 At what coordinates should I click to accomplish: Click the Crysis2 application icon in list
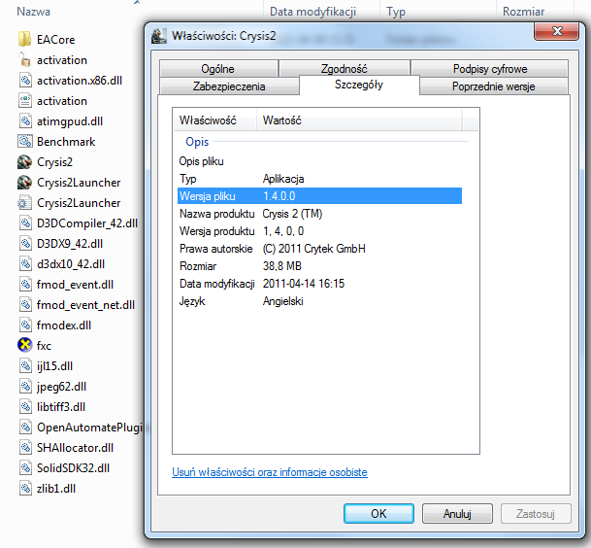click(x=24, y=161)
